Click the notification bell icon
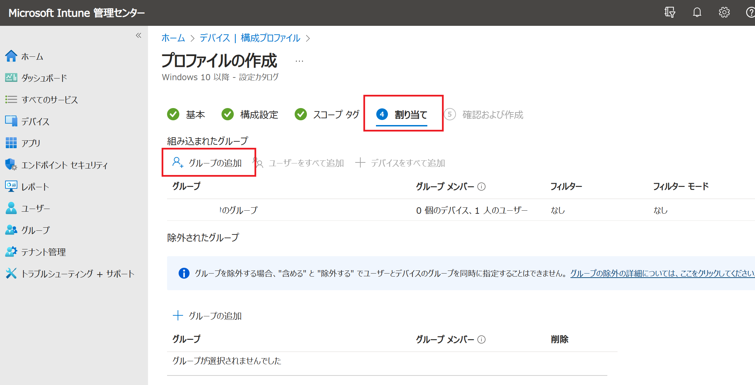 (x=697, y=13)
